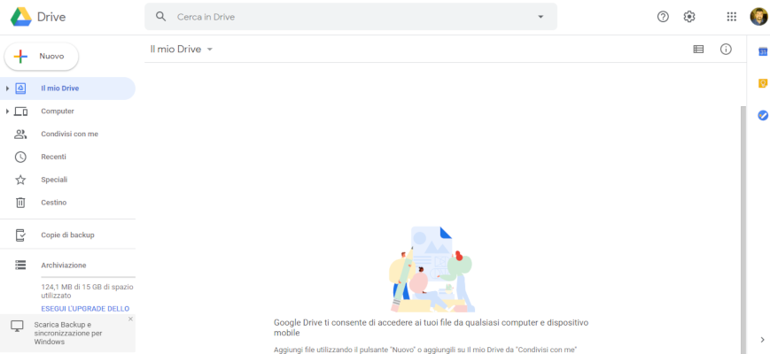Click the Speciali star icon

pyautogui.click(x=20, y=180)
